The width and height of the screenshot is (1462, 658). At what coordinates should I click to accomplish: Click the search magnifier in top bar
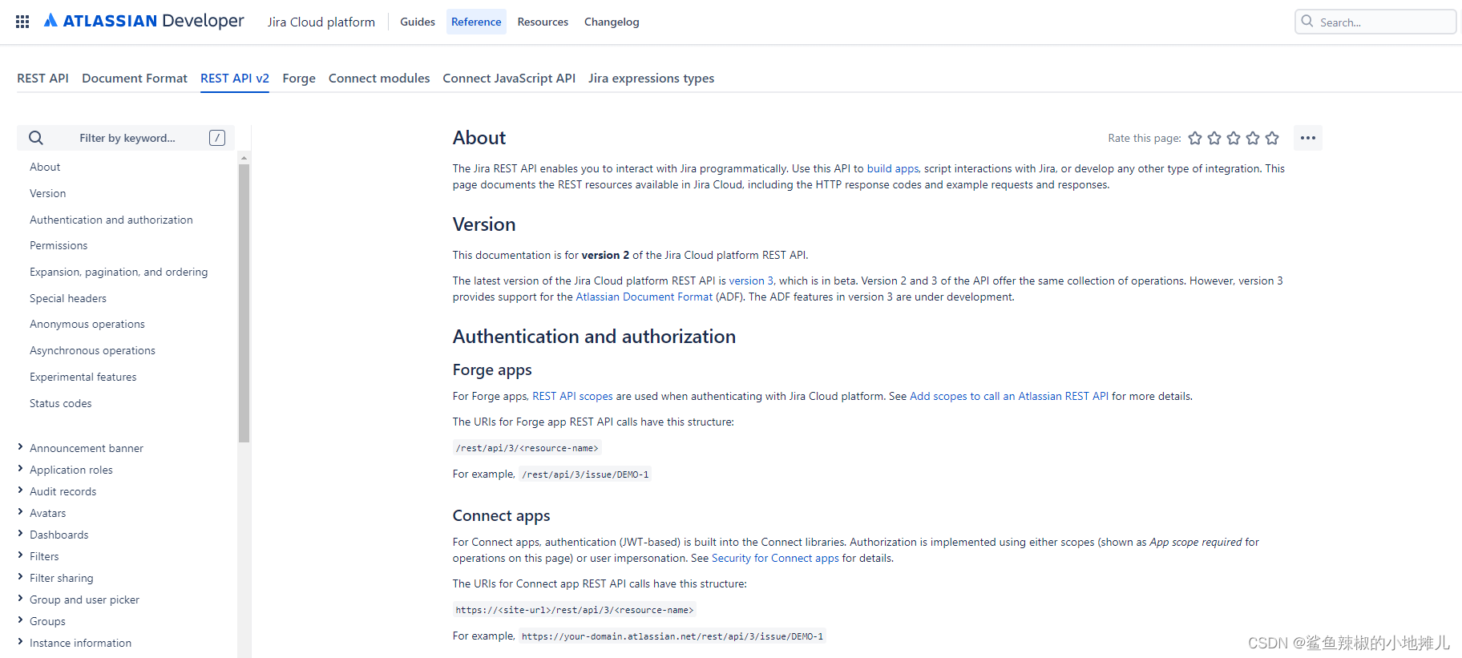coord(1307,22)
